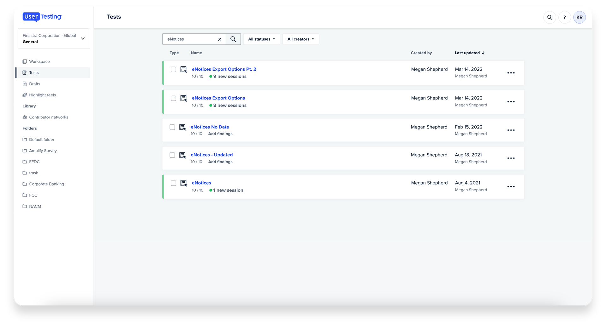The height and width of the screenshot is (327, 606).
Task: Open more options for eNotices dated Aug 4, 2021
Action: (511, 186)
